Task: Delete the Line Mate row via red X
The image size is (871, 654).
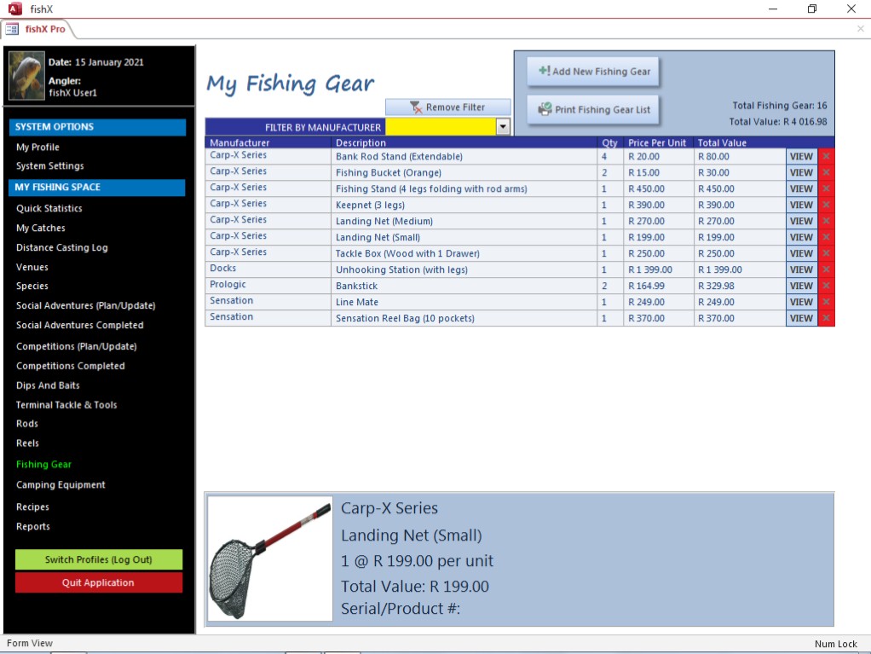Action: coord(826,302)
